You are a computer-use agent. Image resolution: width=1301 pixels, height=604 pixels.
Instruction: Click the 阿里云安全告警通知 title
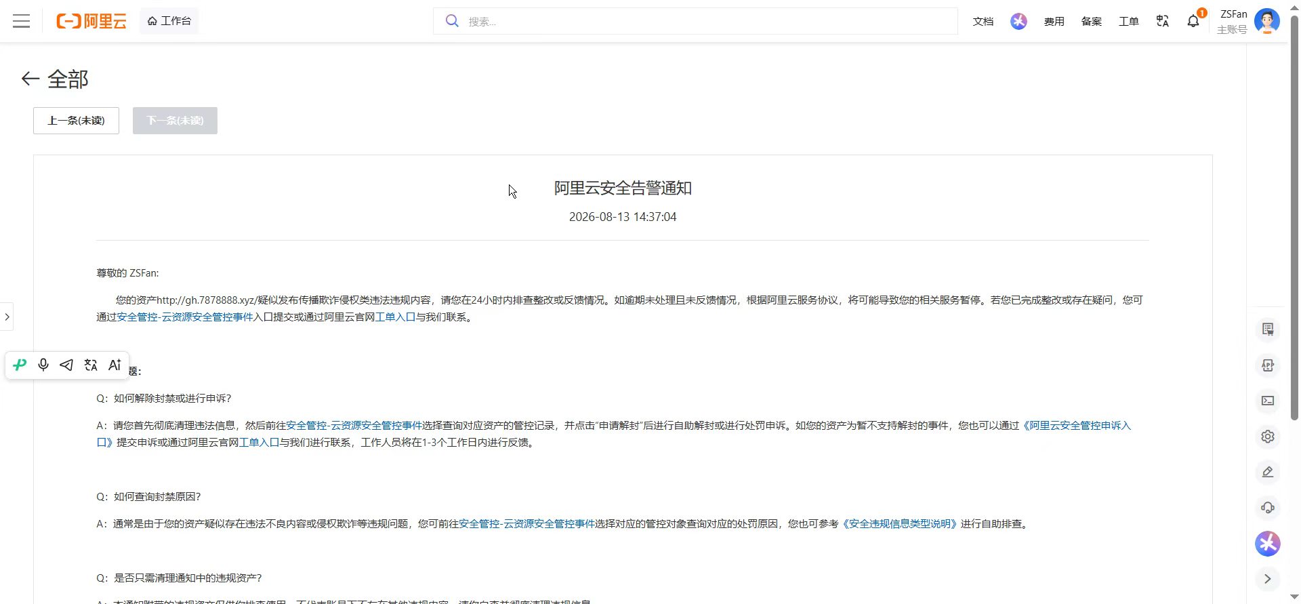(x=623, y=188)
